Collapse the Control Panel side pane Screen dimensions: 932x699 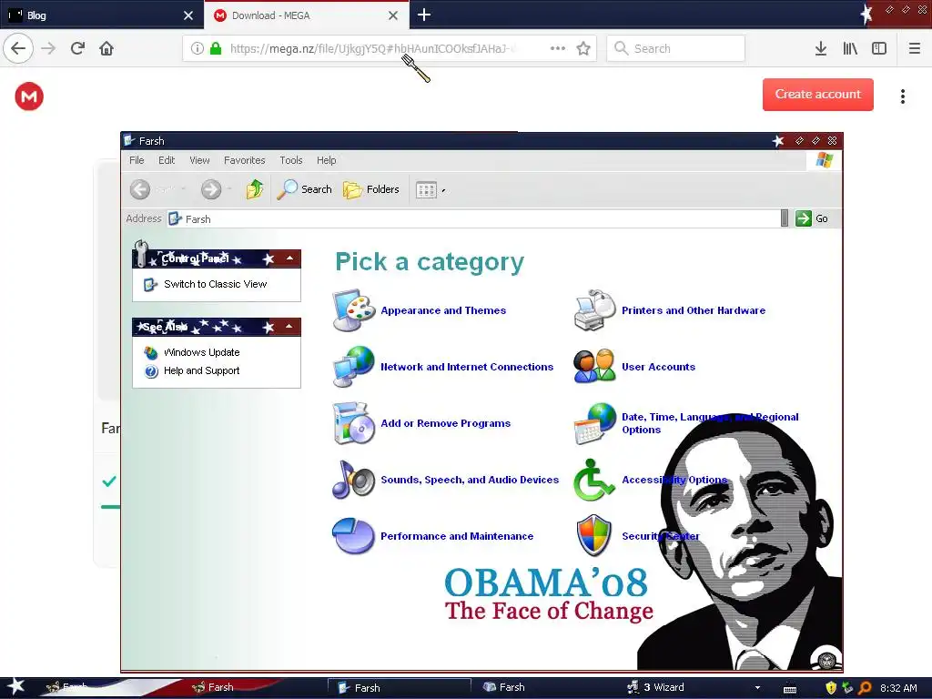[x=289, y=258]
